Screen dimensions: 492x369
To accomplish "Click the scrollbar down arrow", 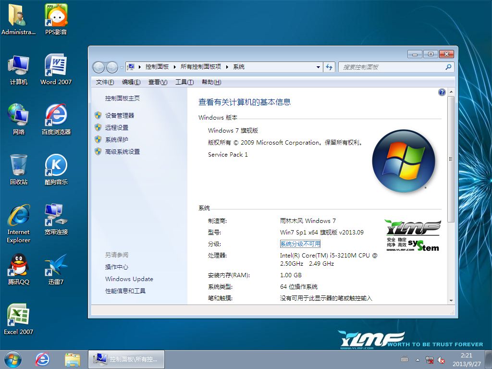I will [451, 301].
